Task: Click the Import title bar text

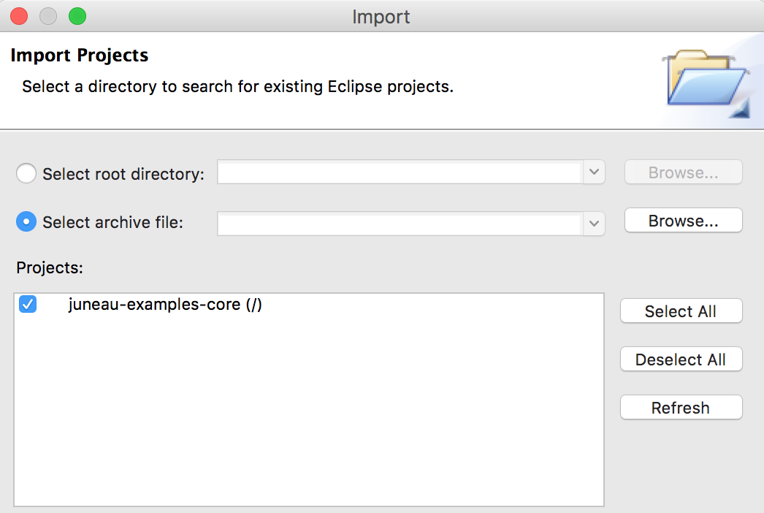Action: (x=381, y=16)
